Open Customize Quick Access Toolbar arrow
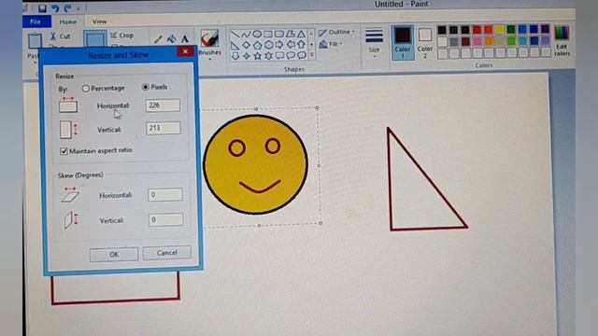The width and height of the screenshot is (598, 336). (x=78, y=8)
